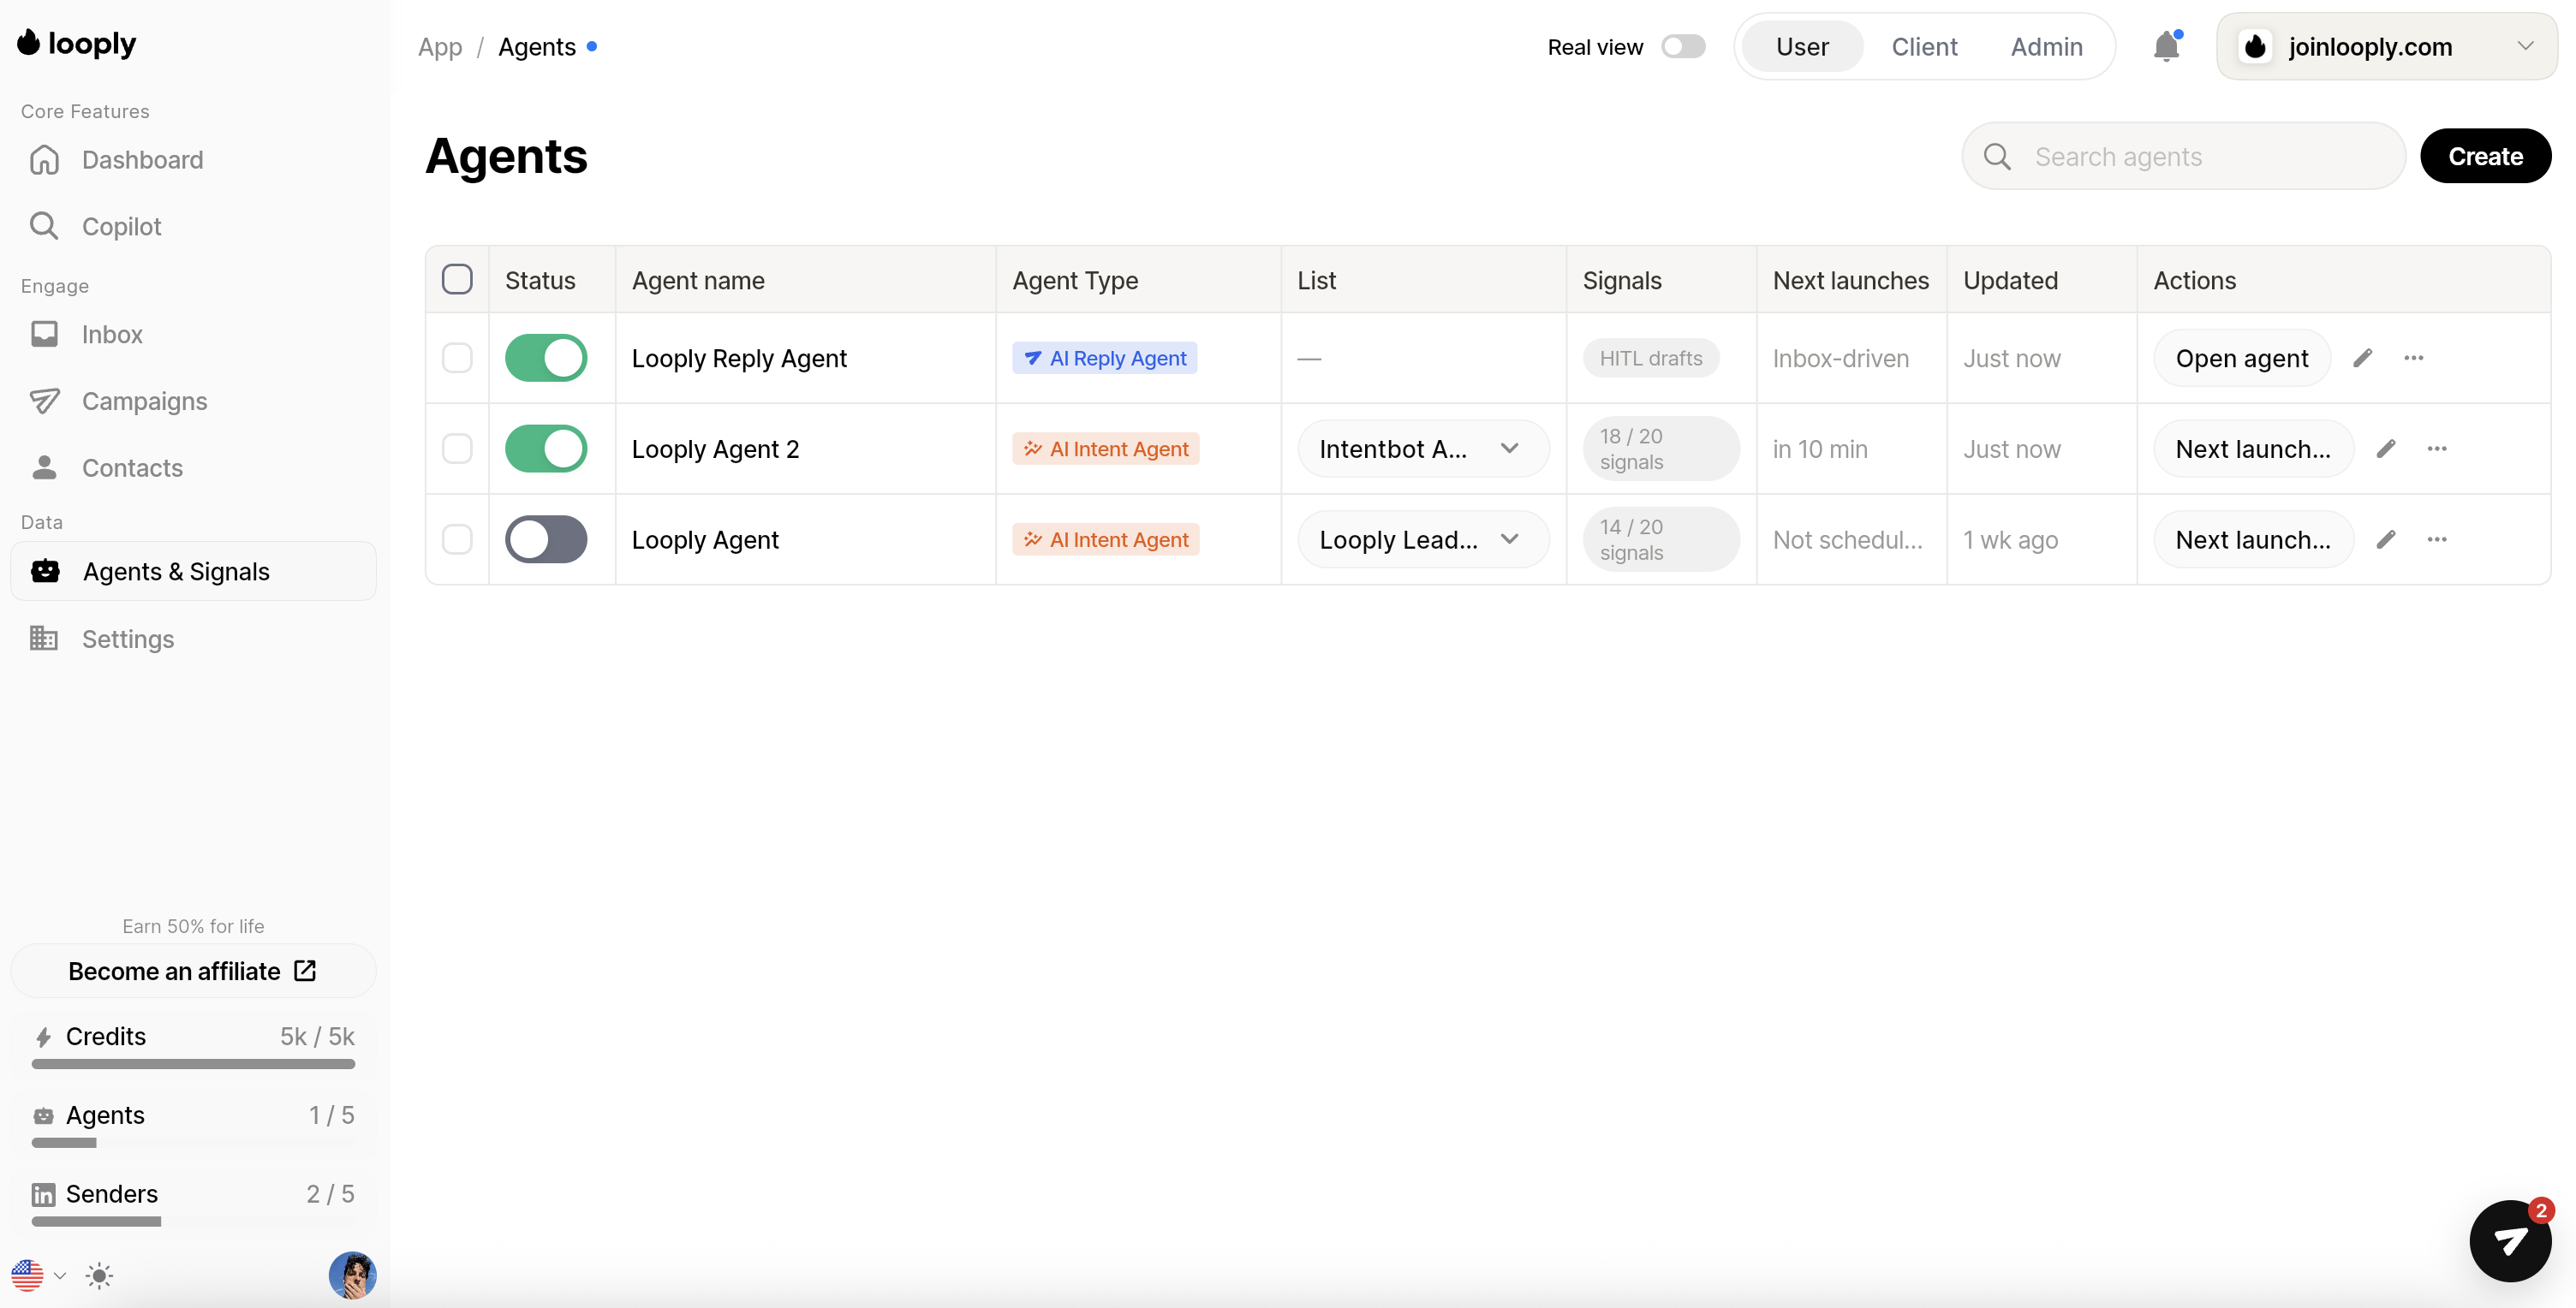Switch to the User view tab
The height and width of the screenshot is (1308, 2576).
pos(1802,46)
